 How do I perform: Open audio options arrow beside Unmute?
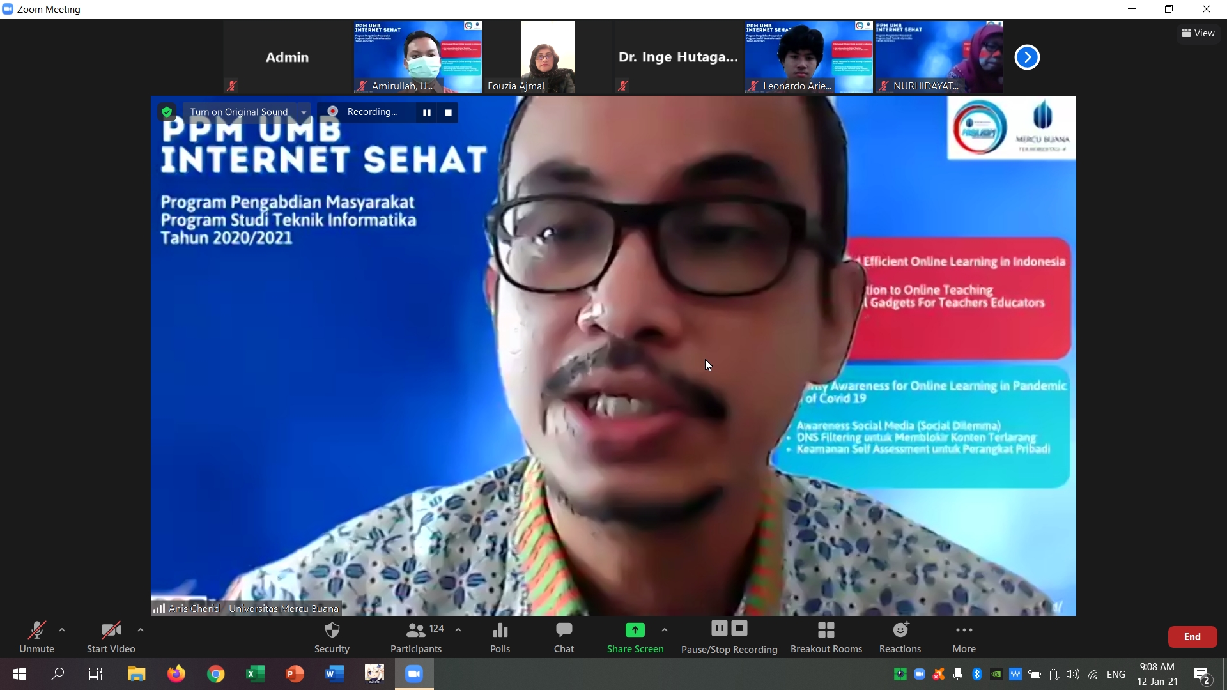(x=62, y=630)
